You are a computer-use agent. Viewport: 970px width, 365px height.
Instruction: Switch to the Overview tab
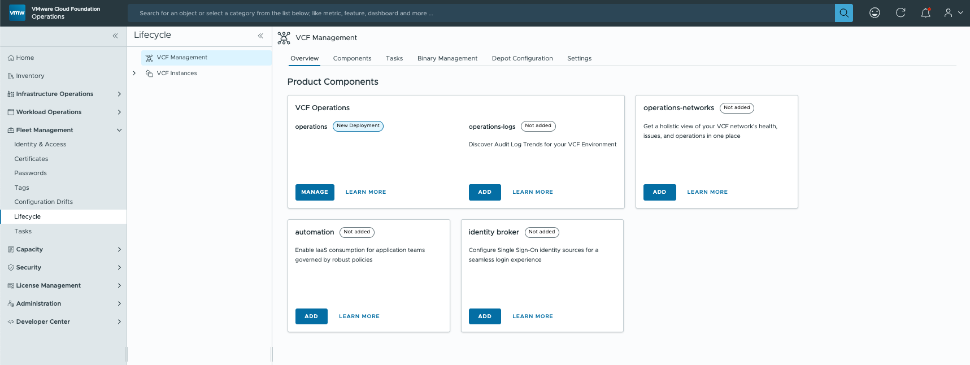[x=305, y=58]
